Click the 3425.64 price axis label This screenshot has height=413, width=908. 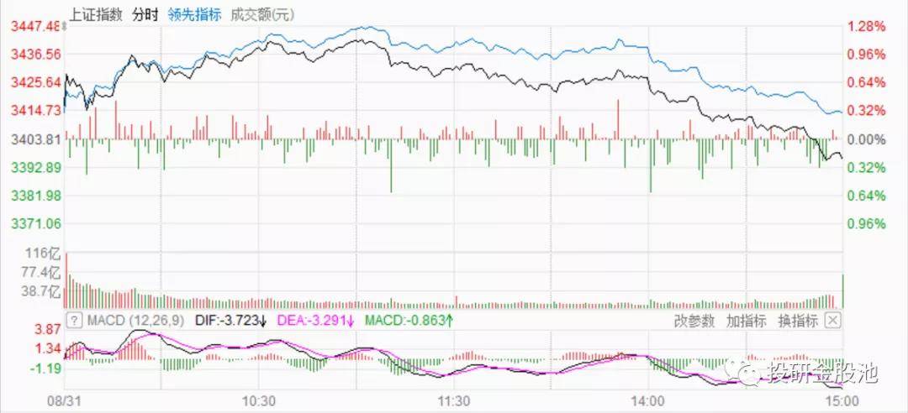[x=35, y=82]
